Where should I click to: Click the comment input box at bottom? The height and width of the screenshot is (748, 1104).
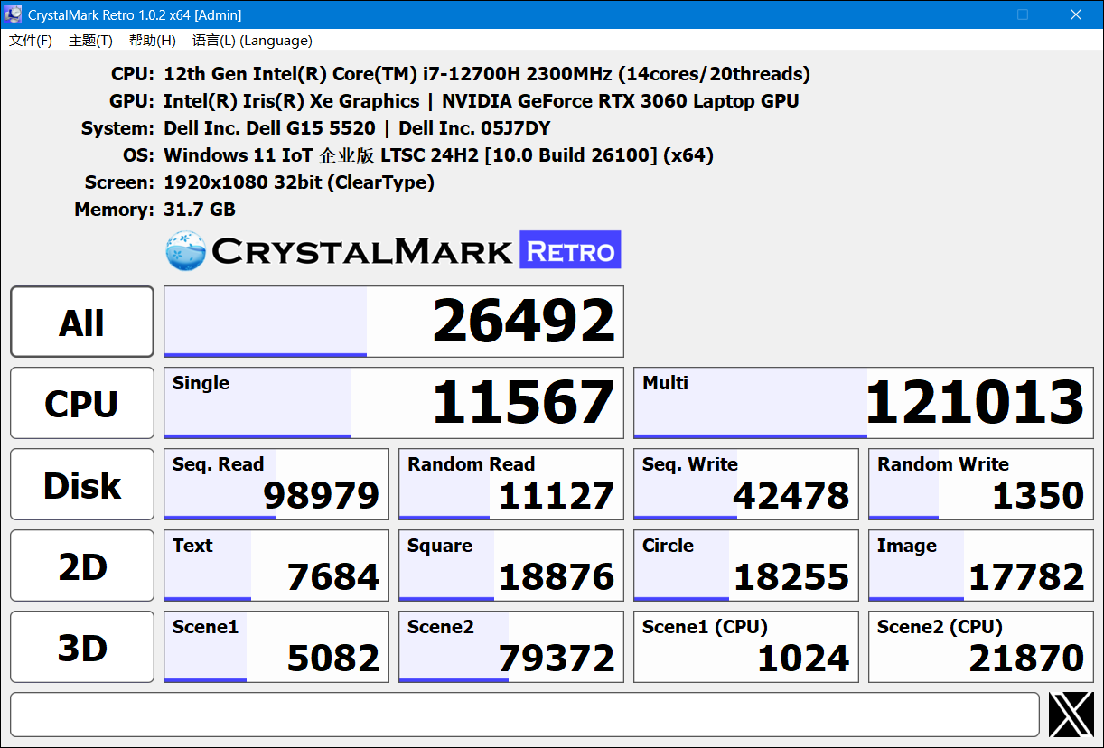click(x=525, y=715)
